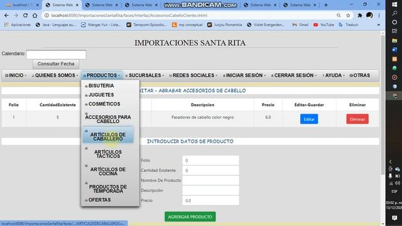Viewport: 402px width, 226px height.
Task: Expand the INICIAR SESIÓN menu
Action: click(244, 75)
